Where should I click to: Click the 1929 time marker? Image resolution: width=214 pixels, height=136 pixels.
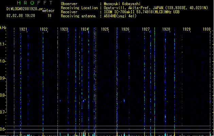[186, 29]
